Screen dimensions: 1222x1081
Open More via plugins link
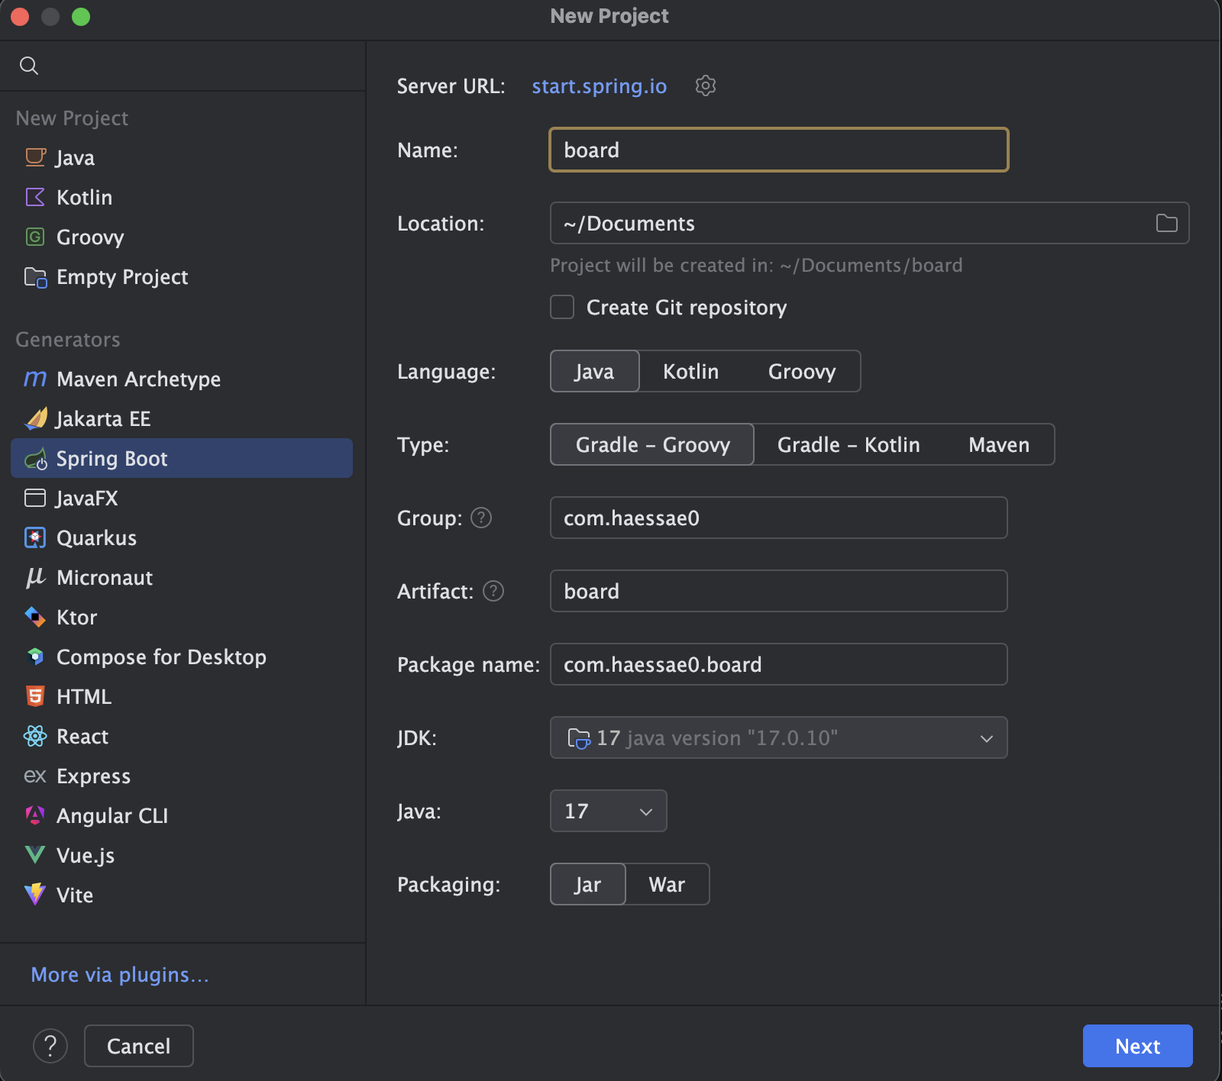pos(120,974)
